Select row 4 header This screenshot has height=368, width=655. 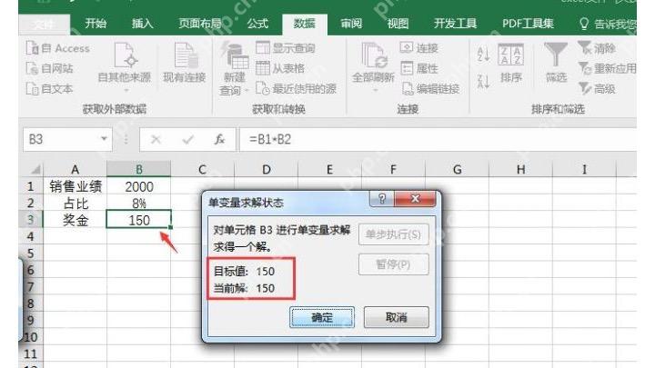click(31, 236)
